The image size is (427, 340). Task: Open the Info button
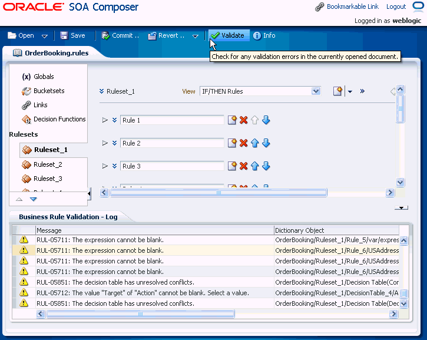coord(264,35)
